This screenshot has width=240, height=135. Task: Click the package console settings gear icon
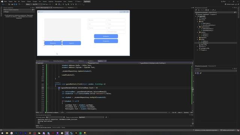(x=64, y=117)
